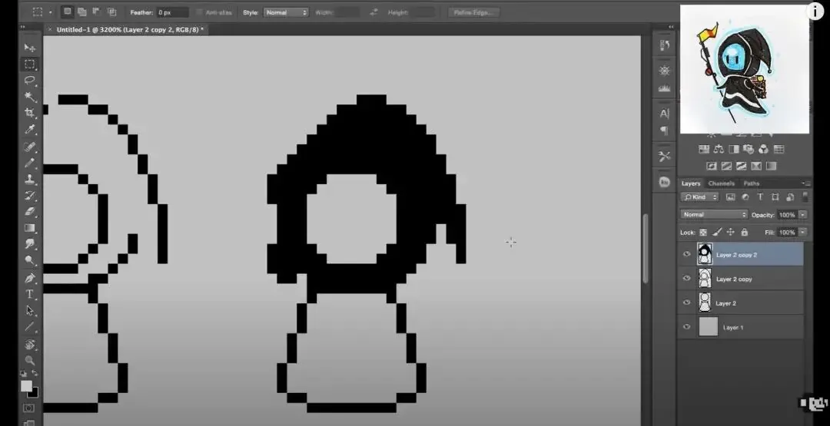This screenshot has width=830, height=426.
Task: Select the Move tool
Action: coord(30,48)
